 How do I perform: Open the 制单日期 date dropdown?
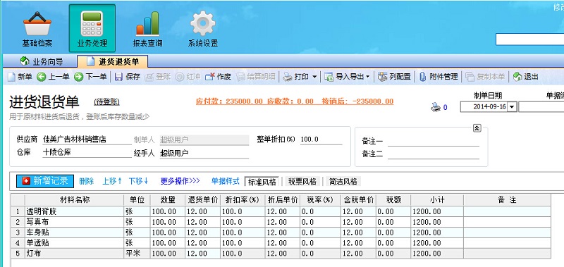point(513,106)
